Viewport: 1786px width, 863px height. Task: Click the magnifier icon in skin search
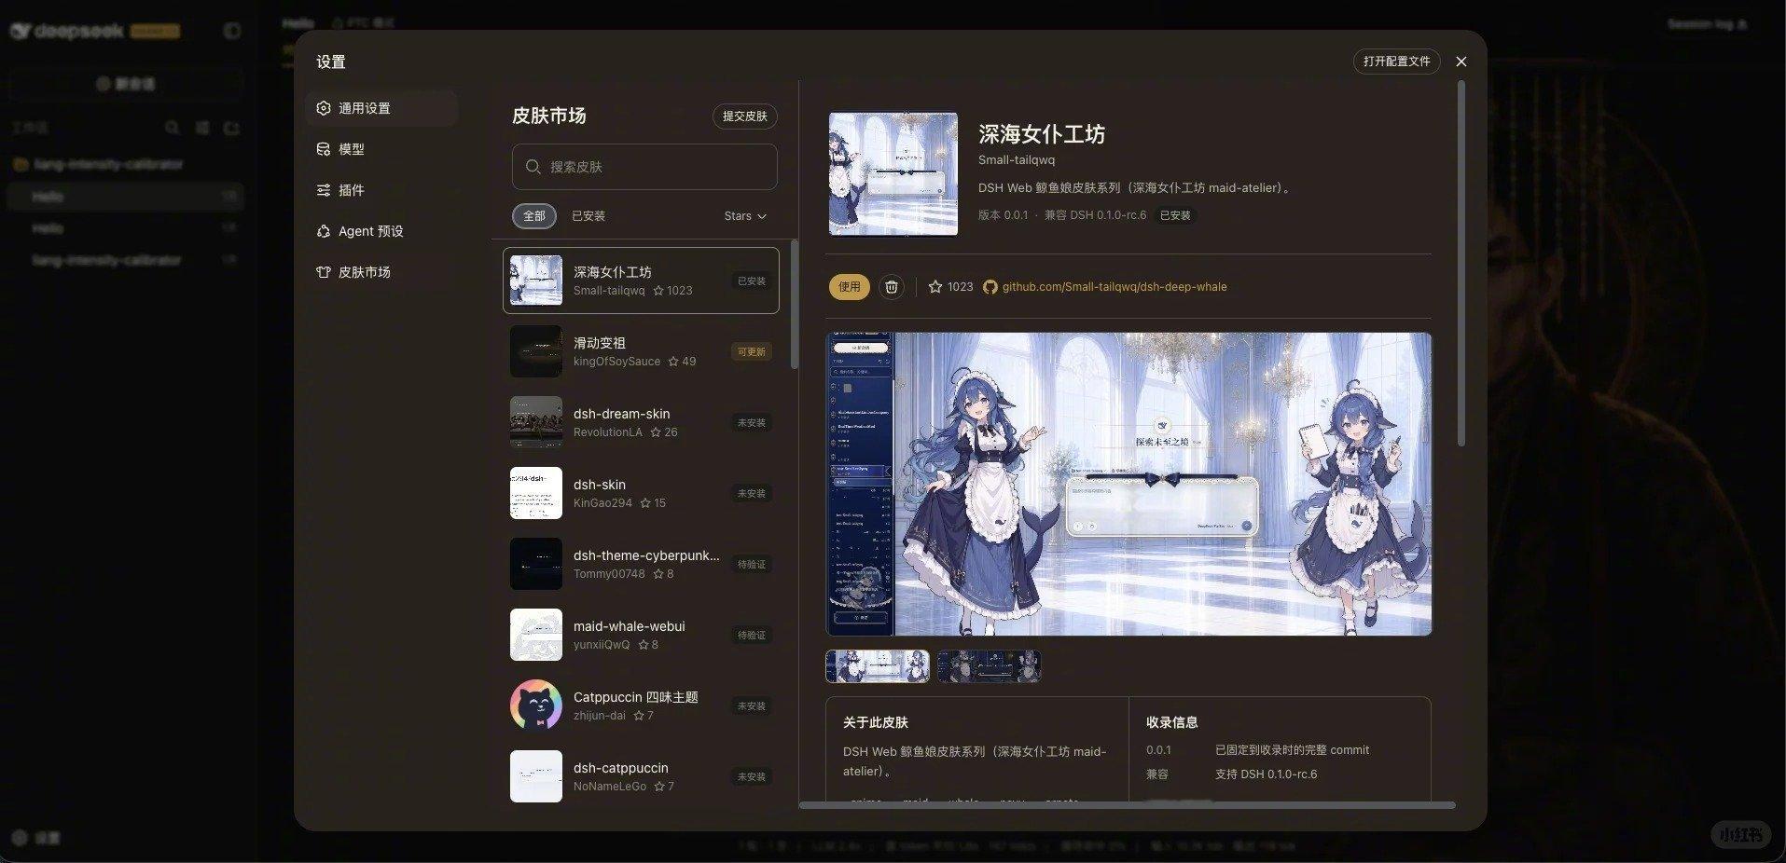533,167
